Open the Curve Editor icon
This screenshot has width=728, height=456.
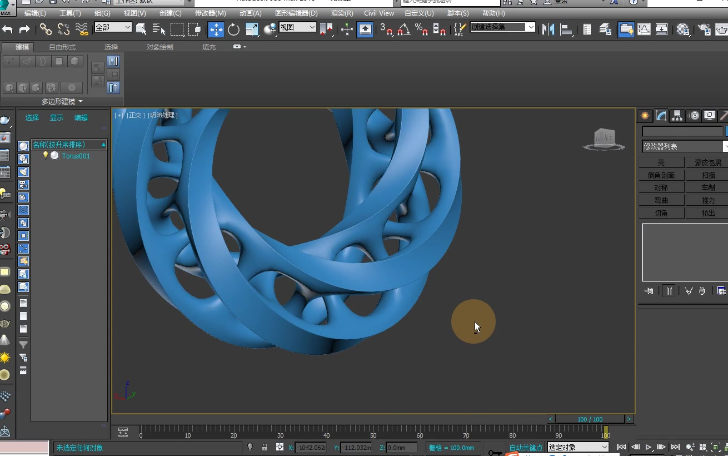point(644,29)
